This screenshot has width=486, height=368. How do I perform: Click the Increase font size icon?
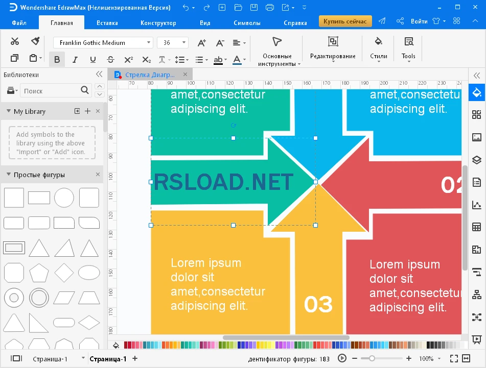(x=202, y=43)
